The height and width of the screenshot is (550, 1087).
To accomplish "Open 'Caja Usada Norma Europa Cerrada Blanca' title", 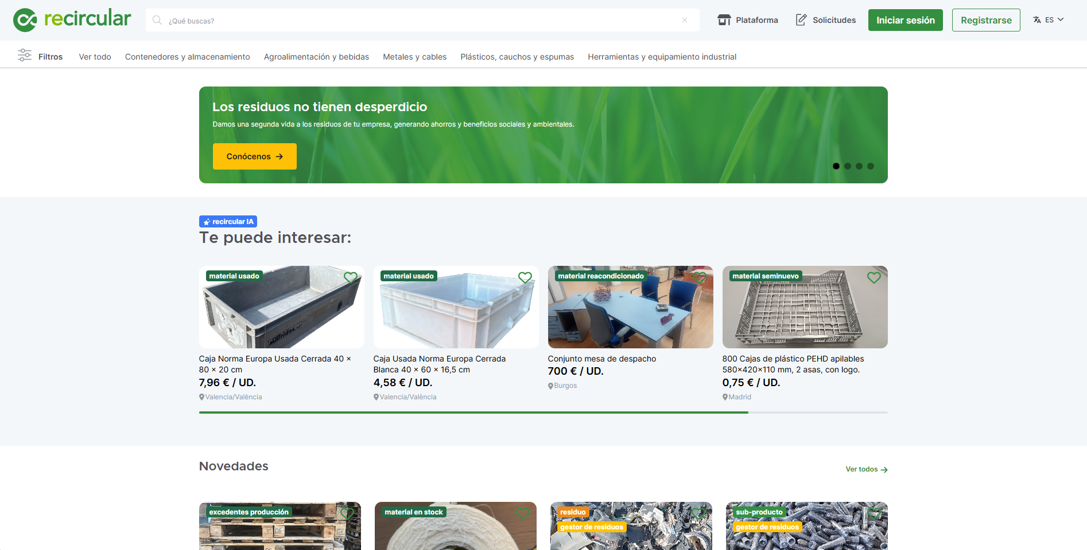I will [440, 364].
